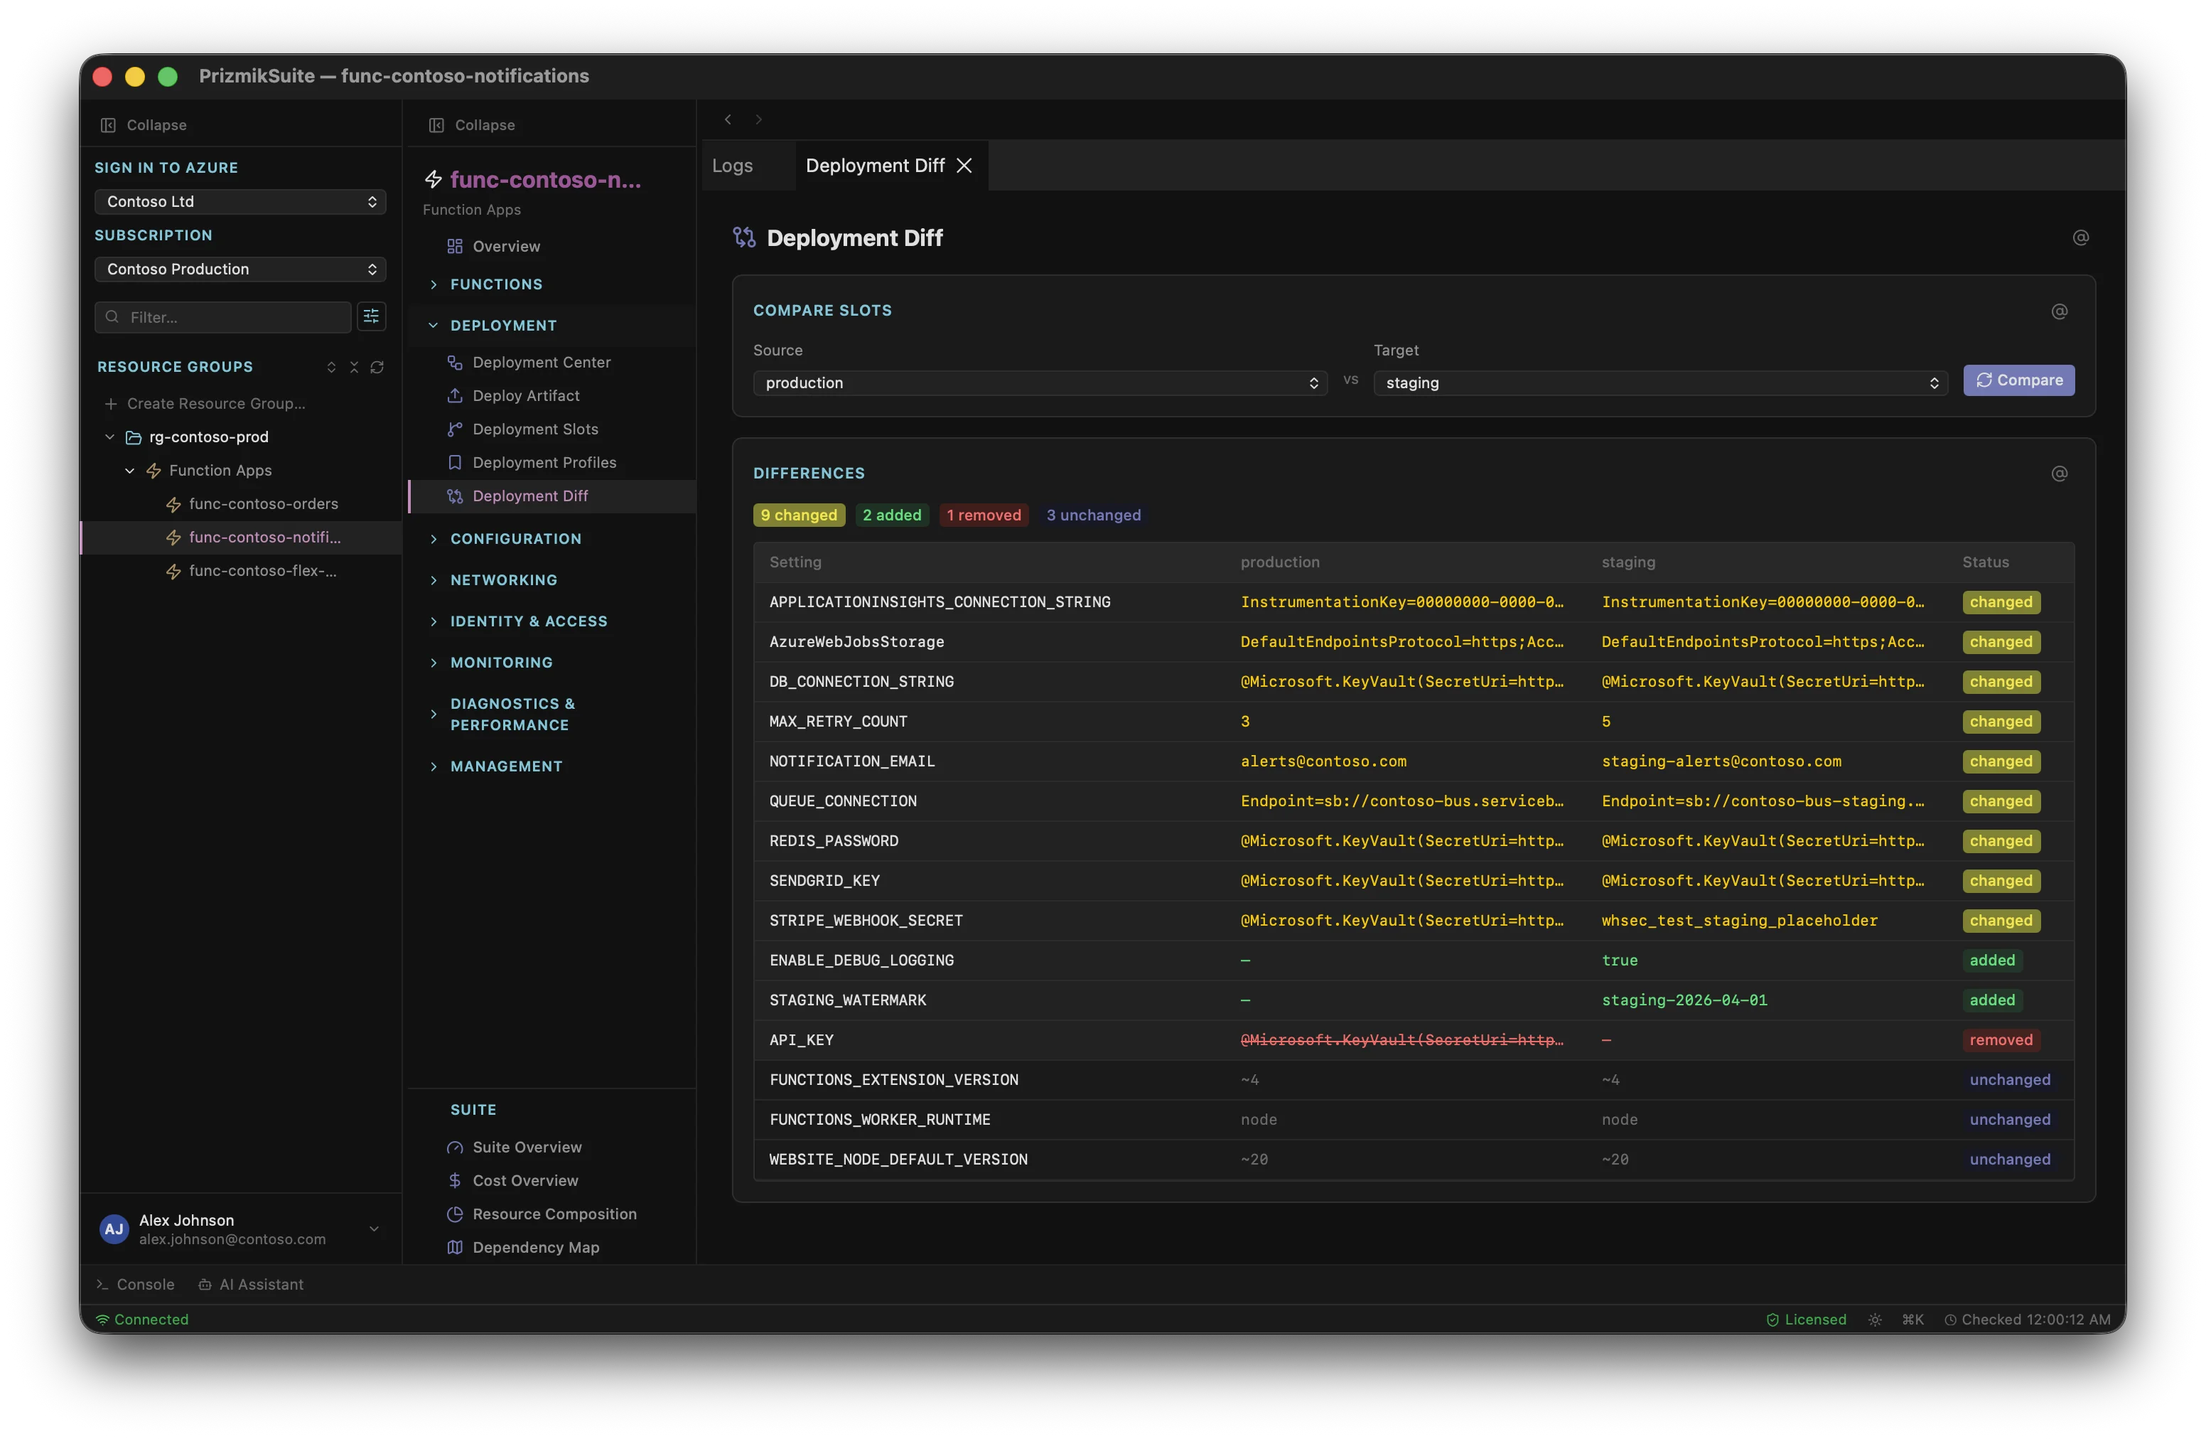Open the Contoso Ltd tenant dropdown
Screen dimensions: 2206x1439
pos(240,201)
